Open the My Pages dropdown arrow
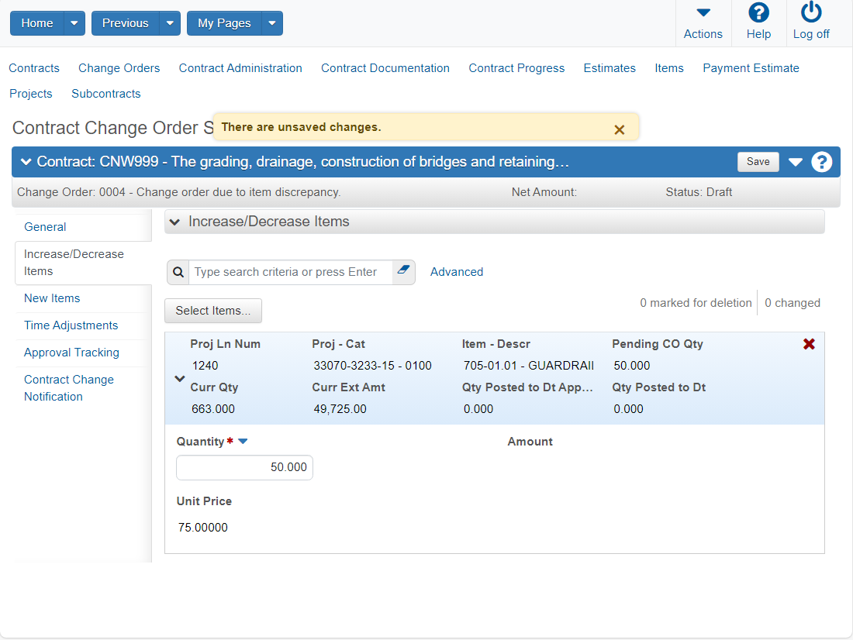This screenshot has width=853, height=640. click(x=272, y=23)
